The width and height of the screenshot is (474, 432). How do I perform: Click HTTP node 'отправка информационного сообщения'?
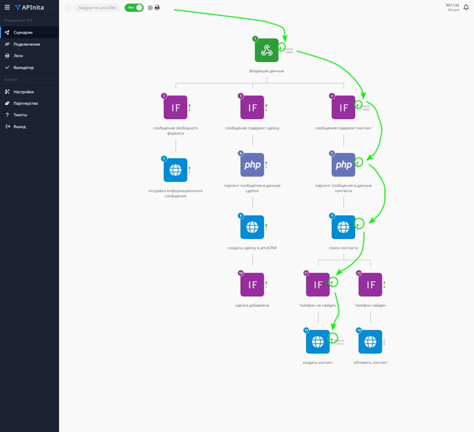tap(175, 170)
